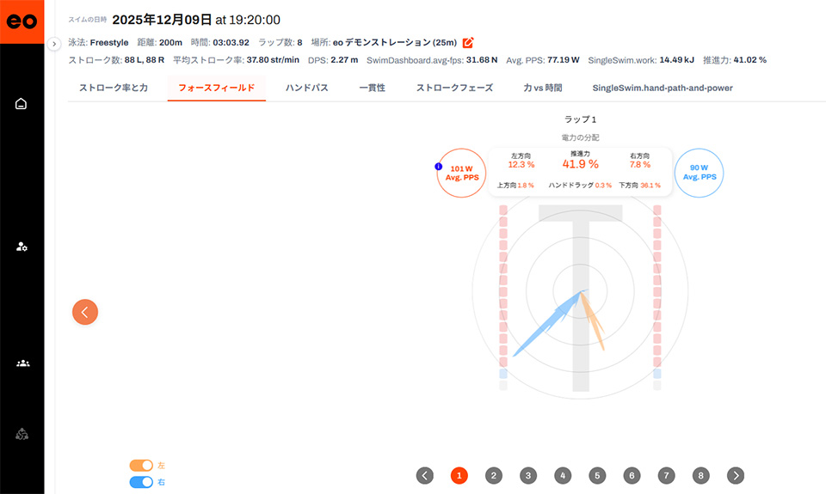Open the home icon in the sidebar
This screenshot has height=494, width=826.
[x=22, y=104]
